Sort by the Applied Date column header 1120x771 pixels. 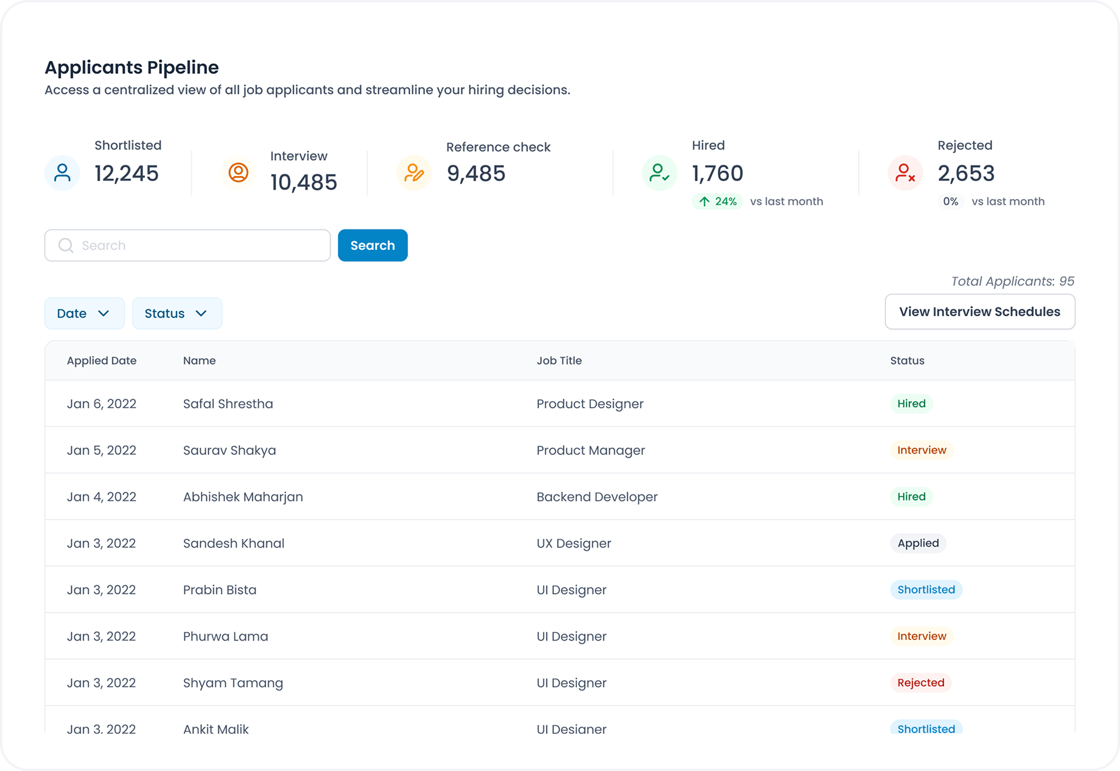tap(101, 360)
